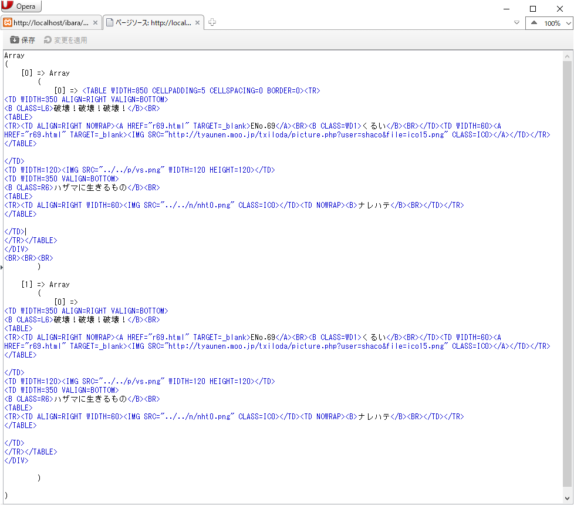
Task: Expand the side panel edge arrow
Action: coord(1,267)
